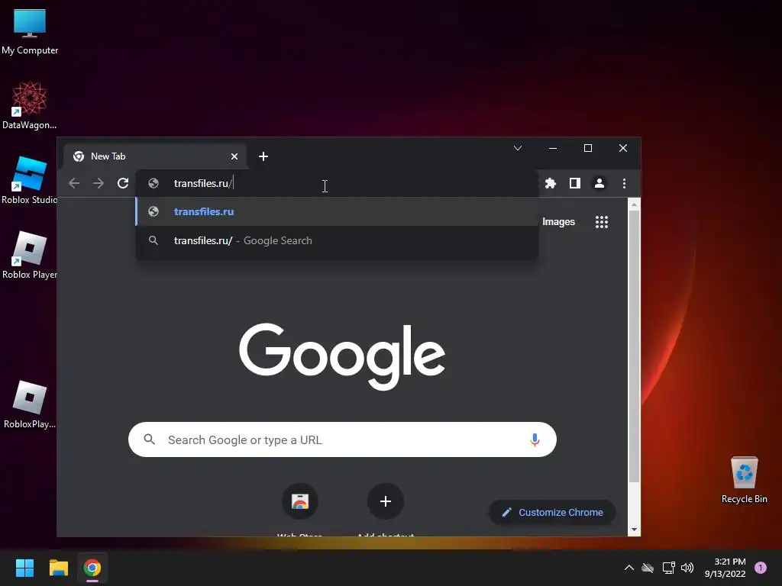Select the transfiles.ru/ Google Search suggestion
Screen dimensions: 782x586
(x=337, y=240)
